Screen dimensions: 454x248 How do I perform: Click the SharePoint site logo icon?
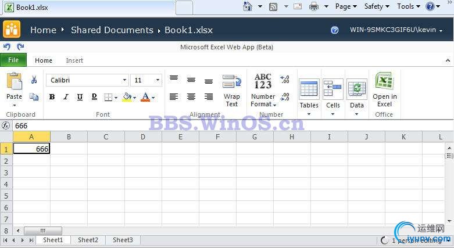pos(12,29)
